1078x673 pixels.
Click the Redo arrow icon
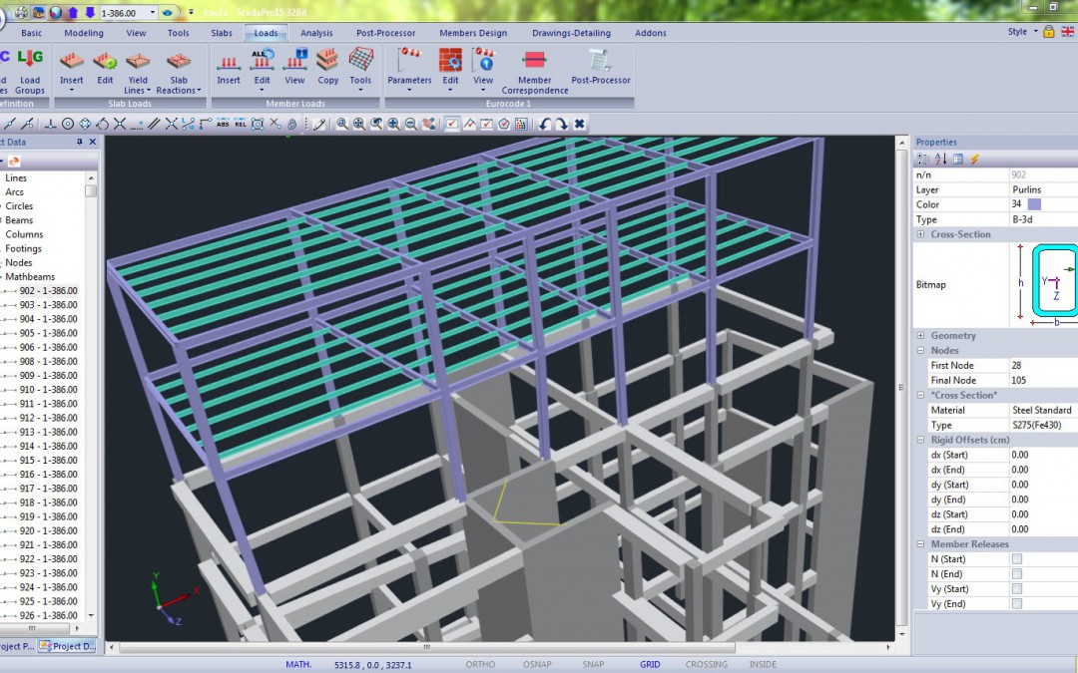pos(564,123)
